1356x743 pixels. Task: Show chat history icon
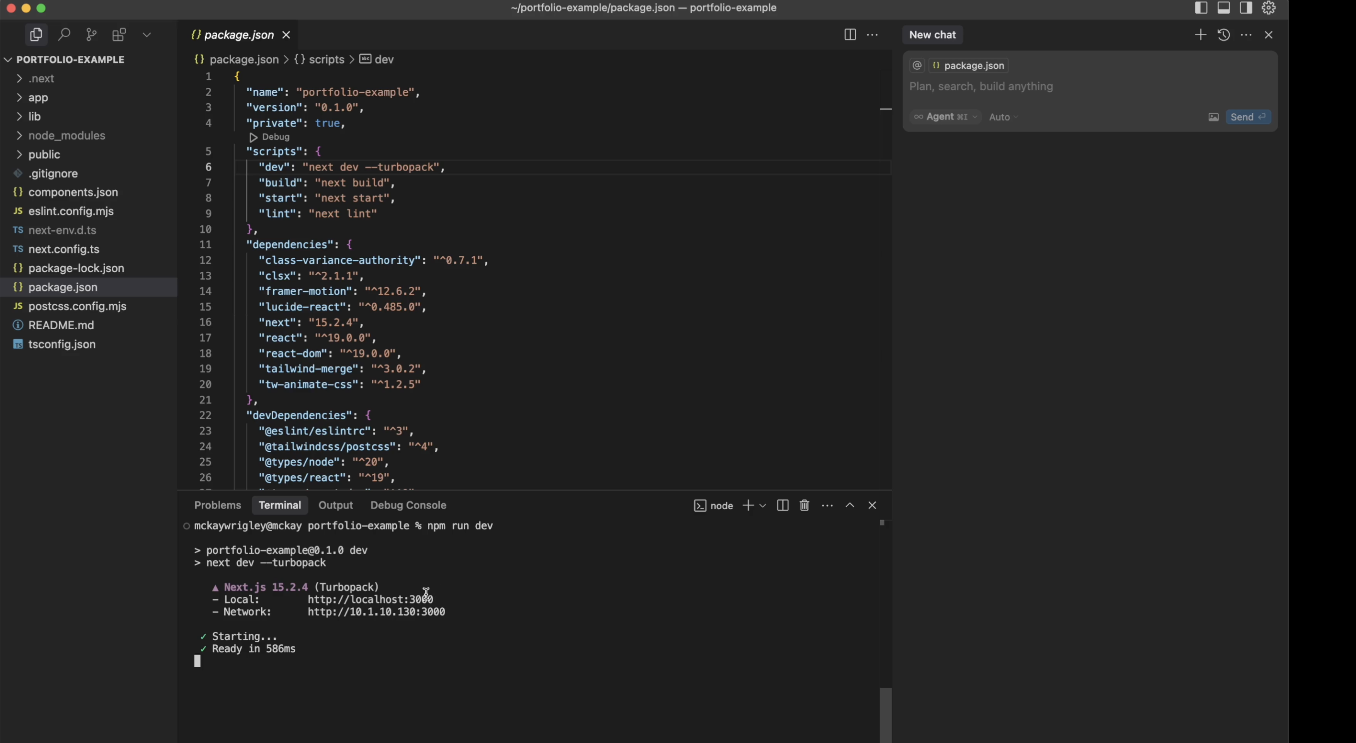pos(1223,35)
